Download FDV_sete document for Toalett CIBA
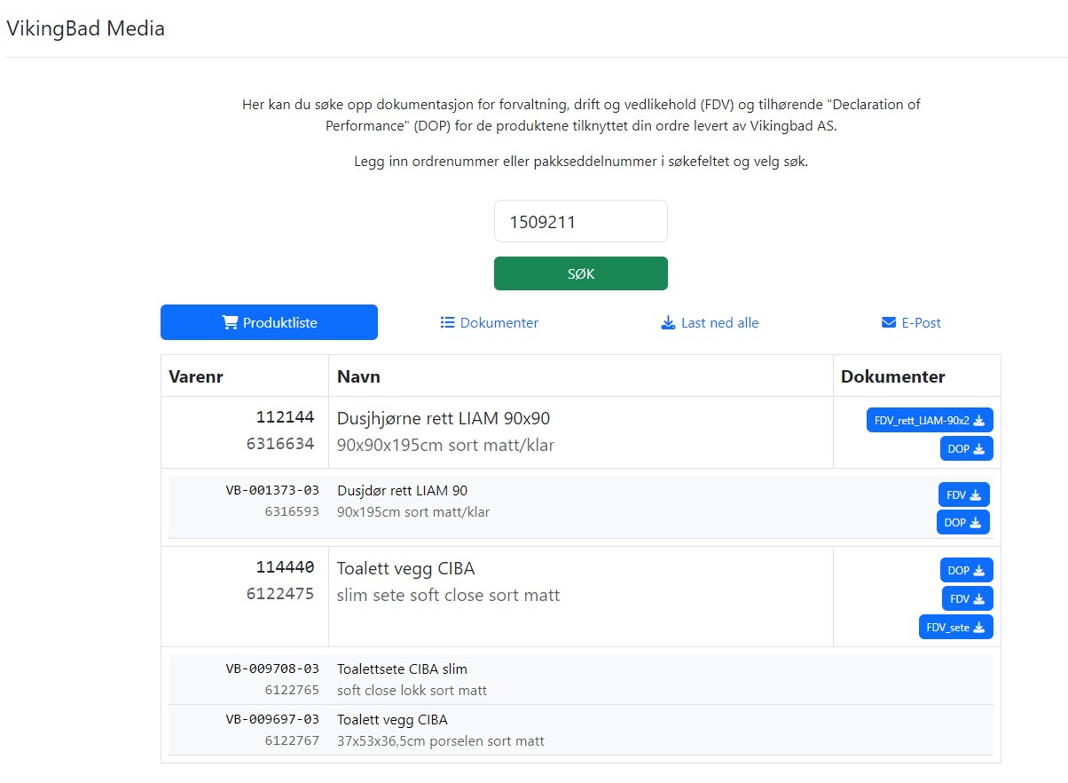The image size is (1068, 783). pos(955,628)
